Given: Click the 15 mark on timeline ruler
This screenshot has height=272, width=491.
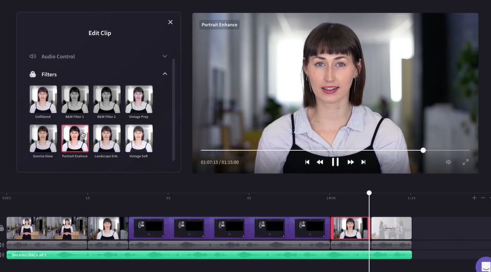Looking at the screenshot, I should point(88,198).
